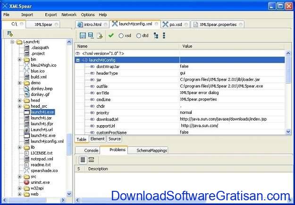Image resolution: width=295 pixels, height=205 pixels.
Task: Close the XMLSpear.properties tab via its dot
Action: [240, 25]
